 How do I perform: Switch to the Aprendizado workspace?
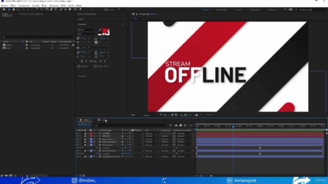point(221,10)
